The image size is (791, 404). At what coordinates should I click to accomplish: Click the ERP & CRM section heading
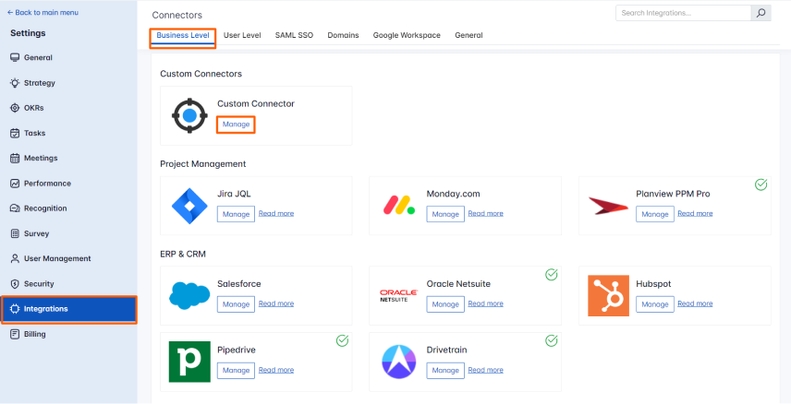click(183, 254)
